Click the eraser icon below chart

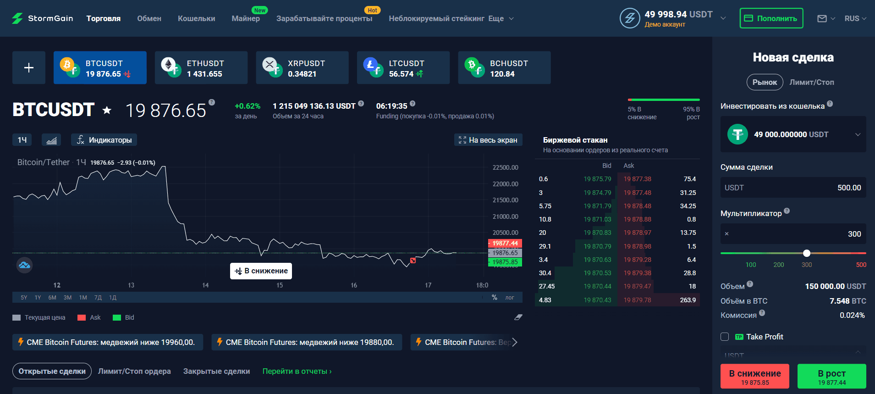(x=518, y=317)
